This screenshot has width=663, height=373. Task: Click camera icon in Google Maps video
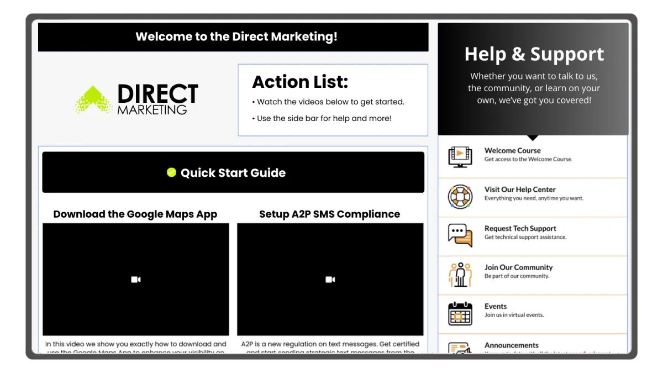(x=136, y=280)
